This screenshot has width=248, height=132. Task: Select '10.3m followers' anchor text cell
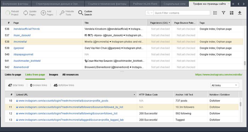pyautogui.click(x=190, y=107)
